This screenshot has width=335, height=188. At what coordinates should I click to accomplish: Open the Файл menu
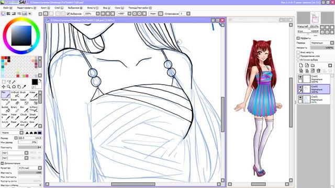tap(7, 8)
